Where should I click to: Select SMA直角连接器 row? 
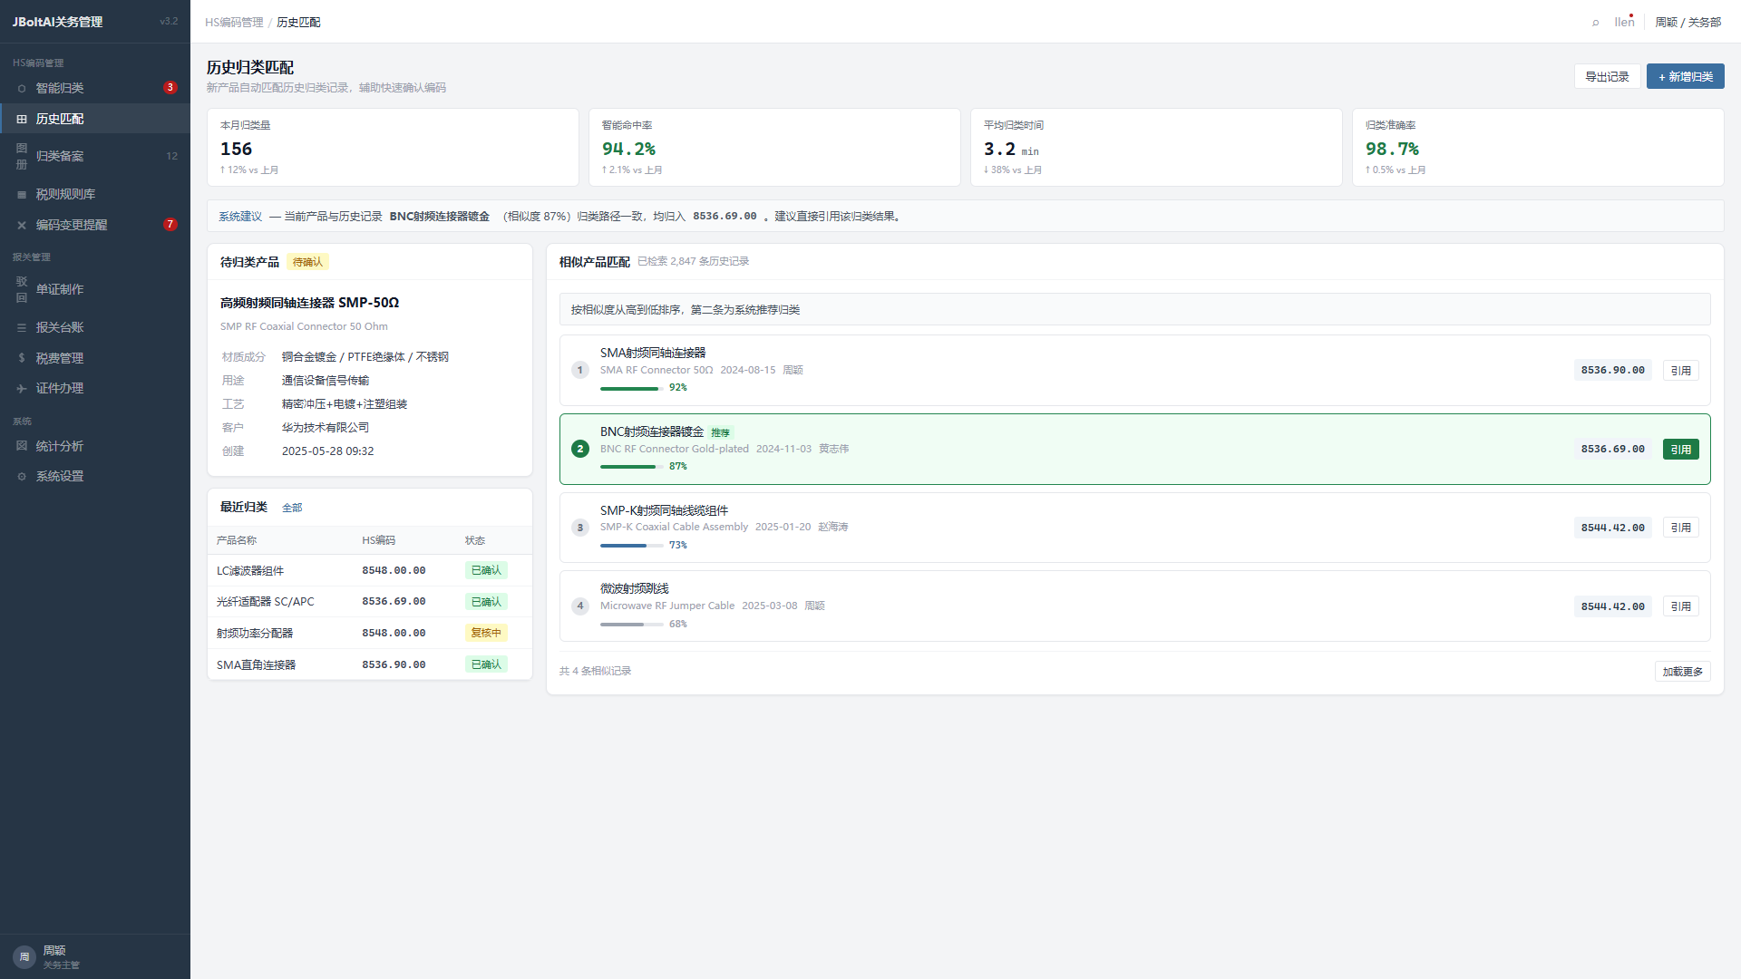[x=370, y=664]
